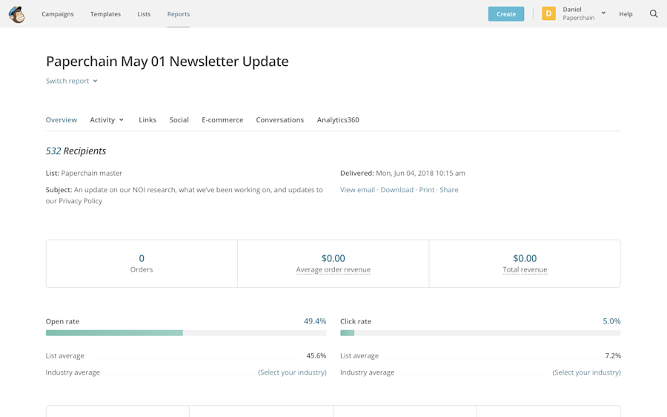Click the 45.6% list average value
Image resolution: width=667 pixels, height=417 pixels.
tap(316, 355)
